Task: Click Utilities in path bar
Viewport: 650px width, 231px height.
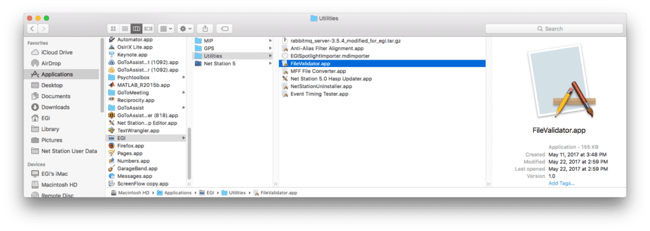Action: (234, 192)
